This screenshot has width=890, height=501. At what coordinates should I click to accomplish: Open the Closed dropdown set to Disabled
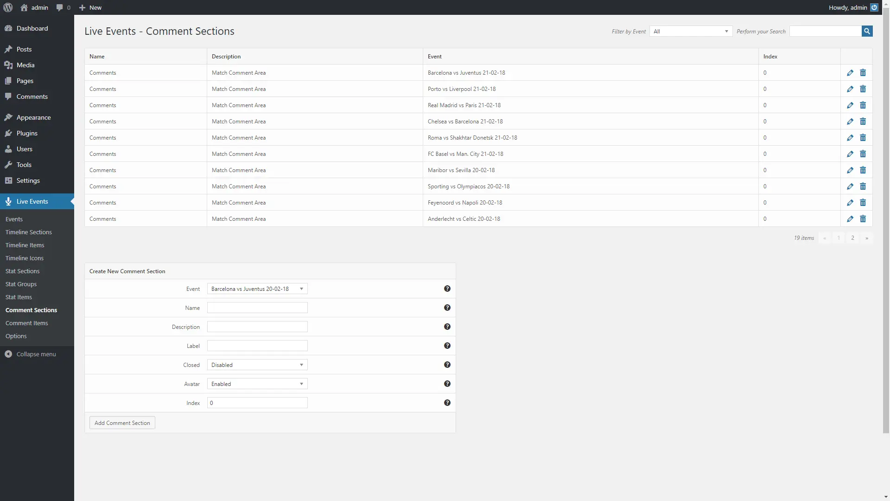coord(257,365)
